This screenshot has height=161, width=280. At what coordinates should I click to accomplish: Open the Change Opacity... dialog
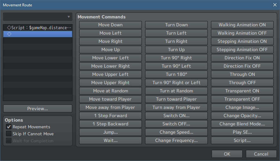242,116
